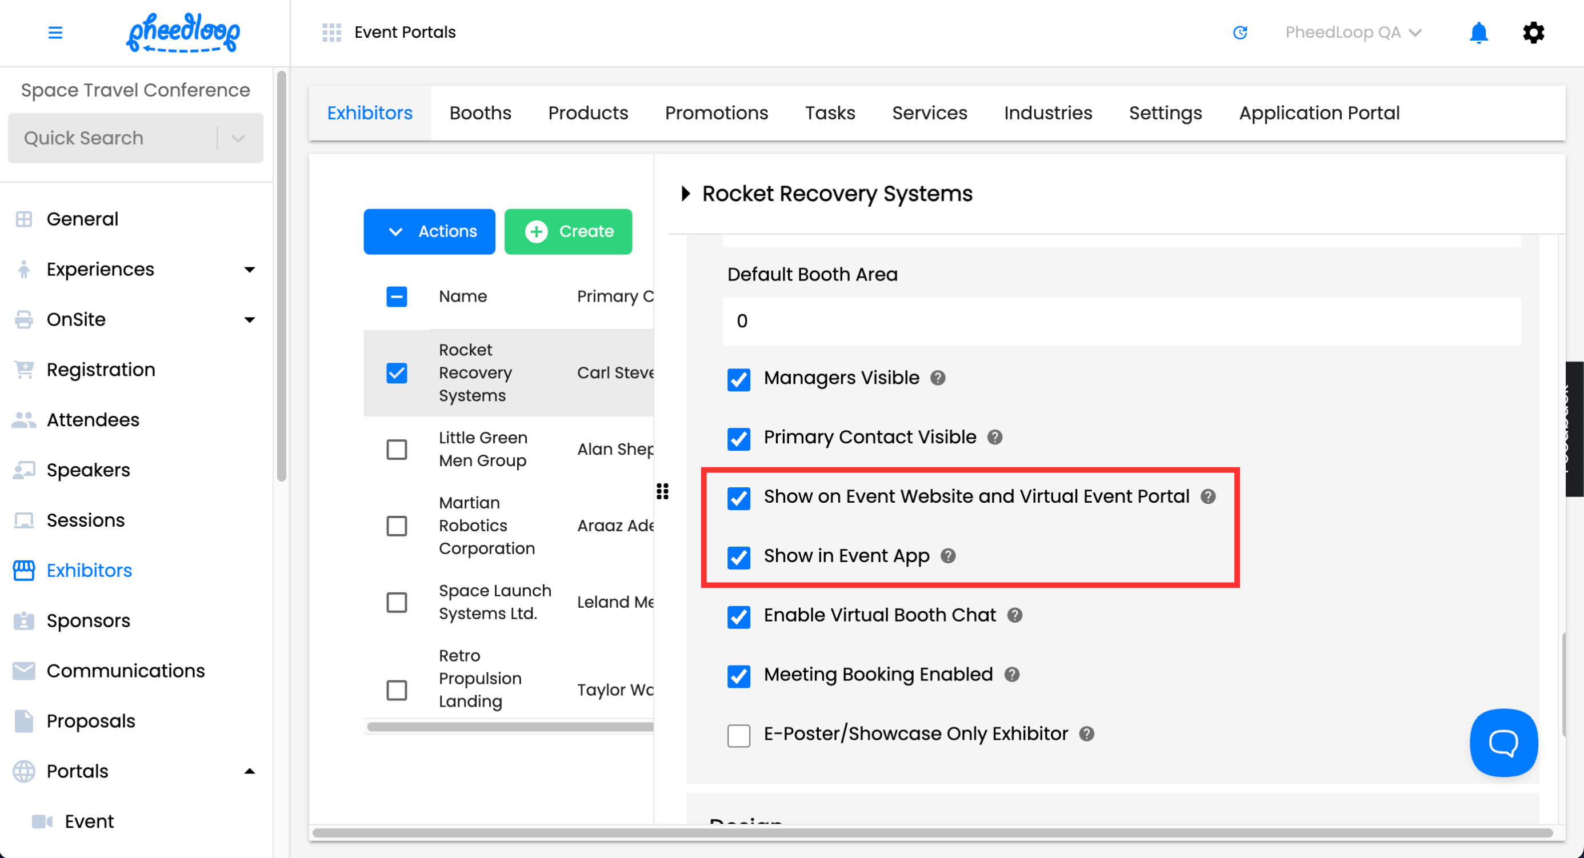
Task: Click the exhibitor list horizontal scrollbar
Action: (x=510, y=728)
